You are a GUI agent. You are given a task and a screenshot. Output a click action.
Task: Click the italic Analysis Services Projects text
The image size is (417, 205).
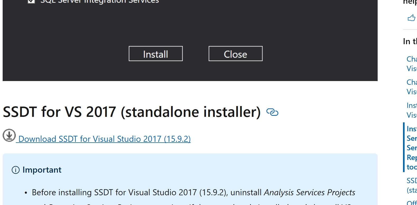(309, 192)
